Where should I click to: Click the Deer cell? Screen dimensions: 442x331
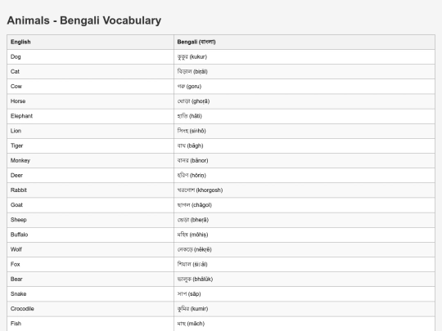point(91,176)
